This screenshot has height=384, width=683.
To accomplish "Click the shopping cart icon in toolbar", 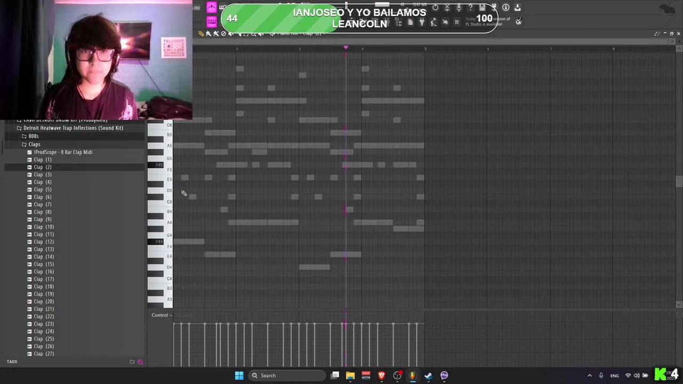I will [x=456, y=22].
